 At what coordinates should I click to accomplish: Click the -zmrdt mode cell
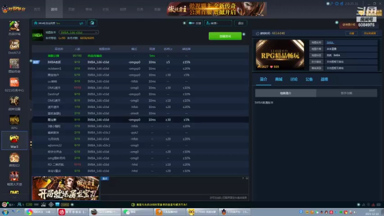134,113
